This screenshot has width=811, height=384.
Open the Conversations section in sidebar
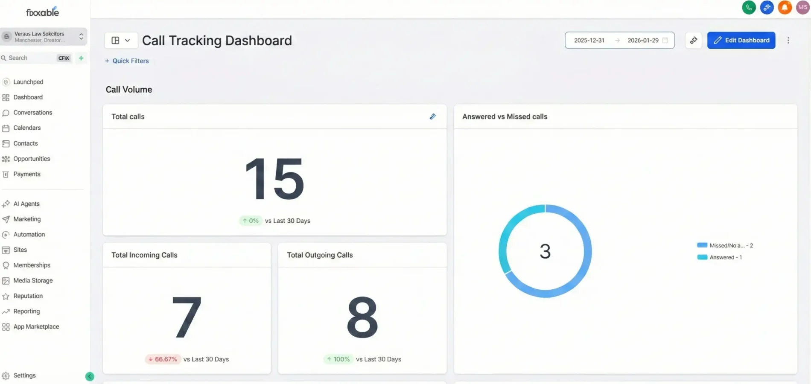[33, 112]
